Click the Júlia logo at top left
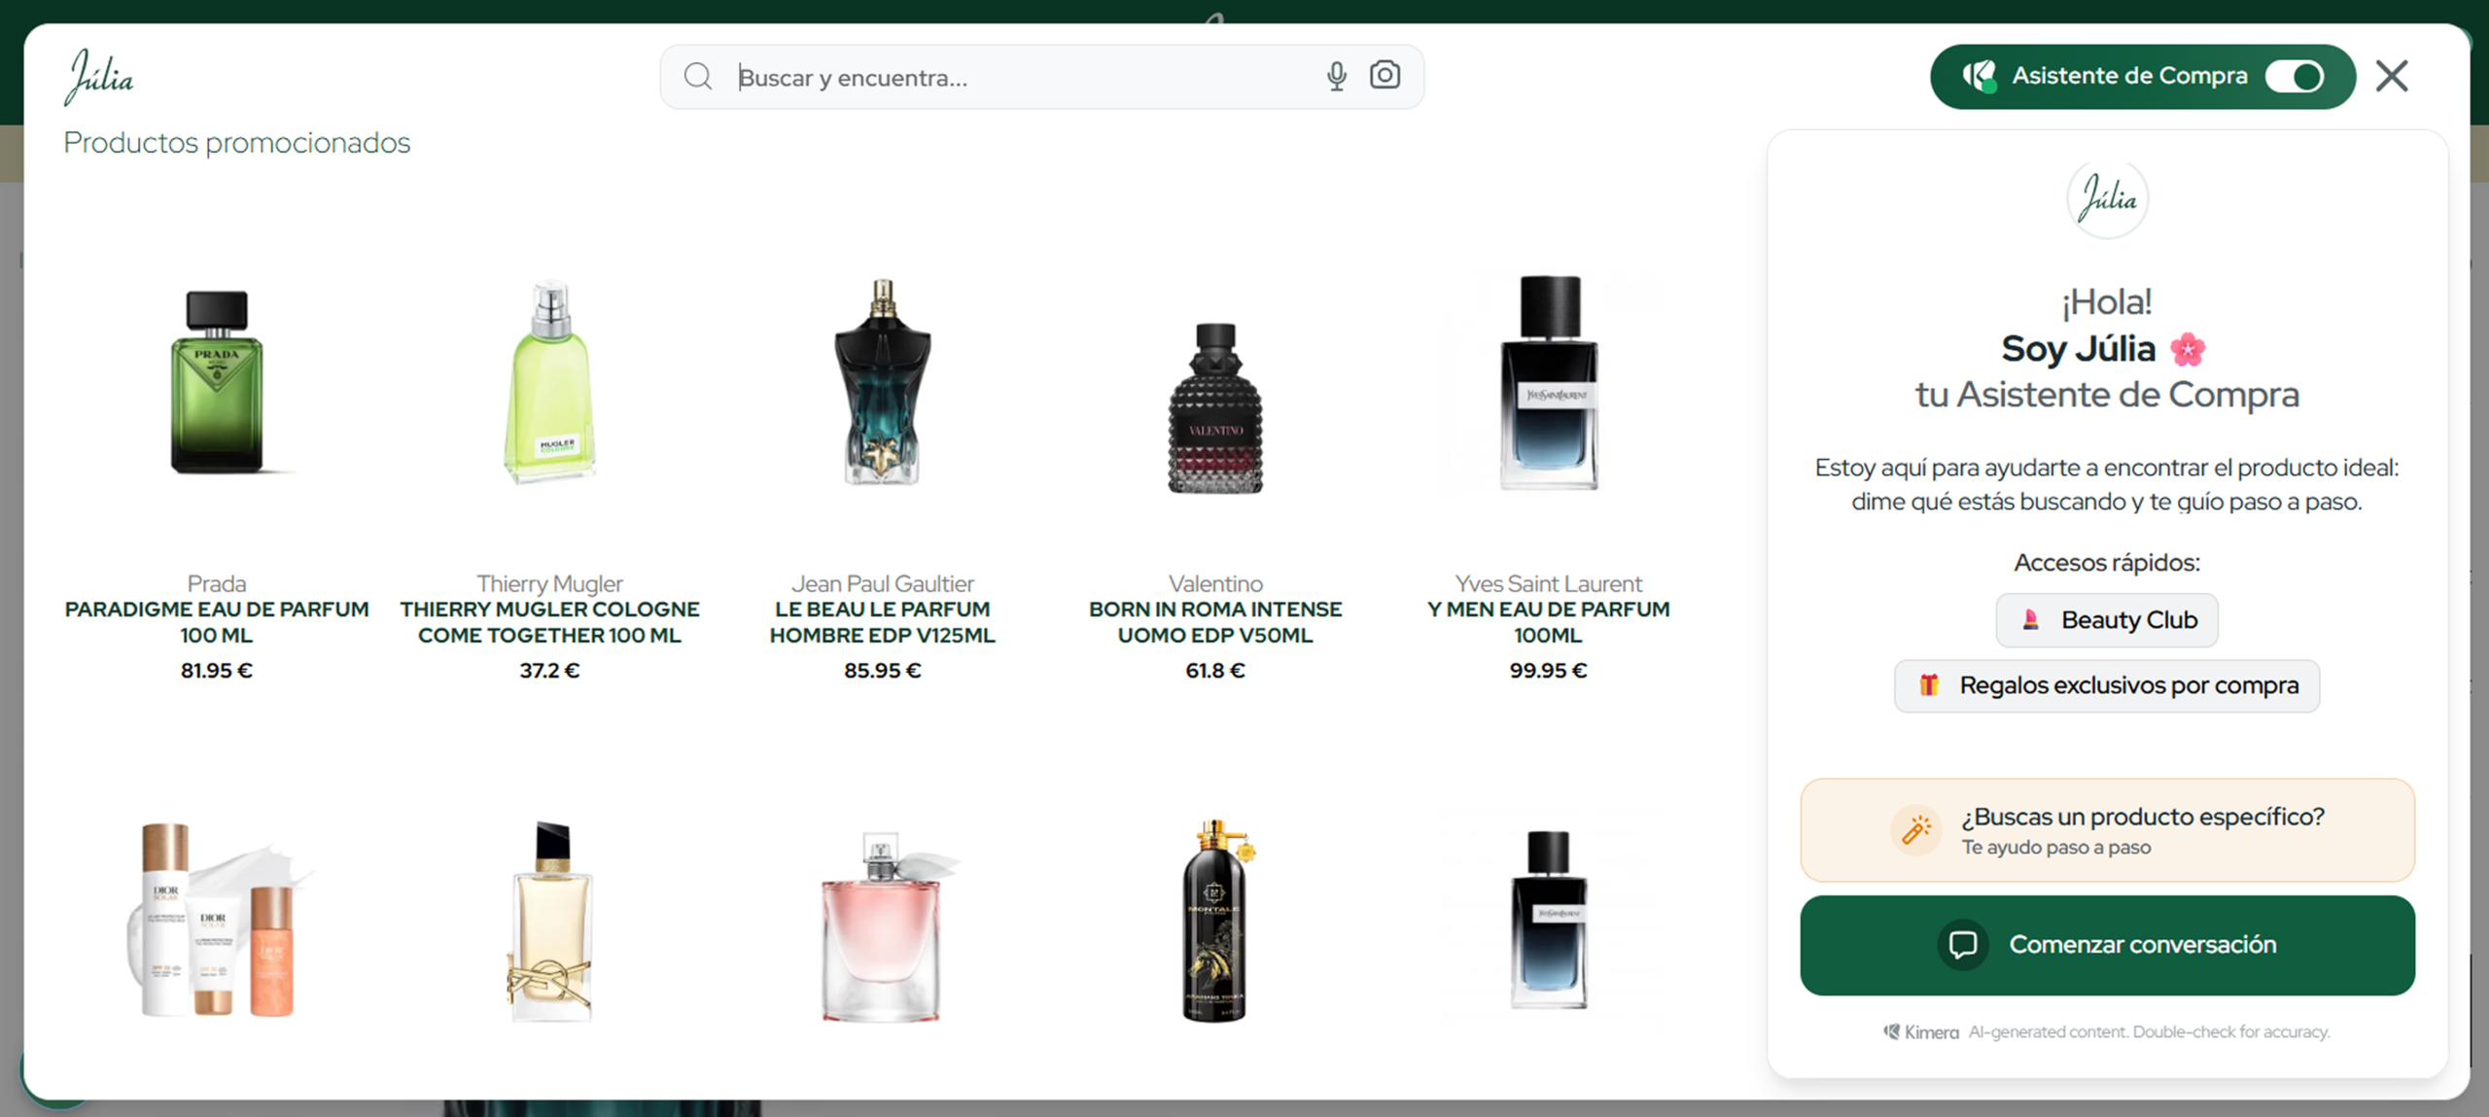 pyautogui.click(x=99, y=77)
